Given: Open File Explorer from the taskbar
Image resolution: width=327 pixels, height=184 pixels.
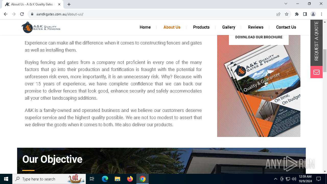Looking at the screenshot, I should 117,179.
